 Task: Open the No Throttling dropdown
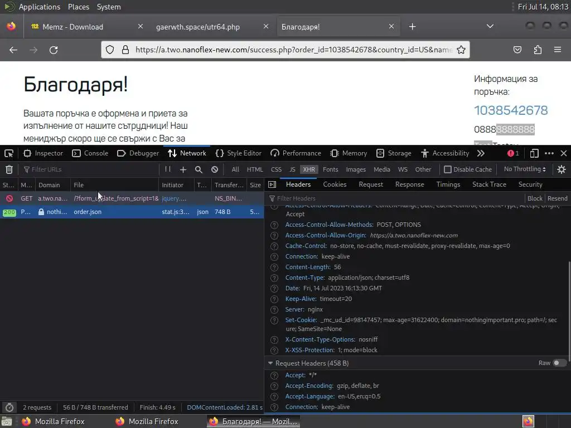coord(525,169)
